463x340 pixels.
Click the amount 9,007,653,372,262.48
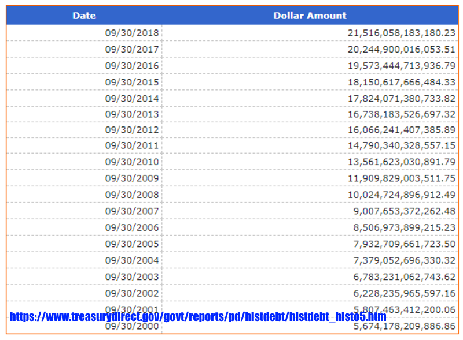point(404,211)
